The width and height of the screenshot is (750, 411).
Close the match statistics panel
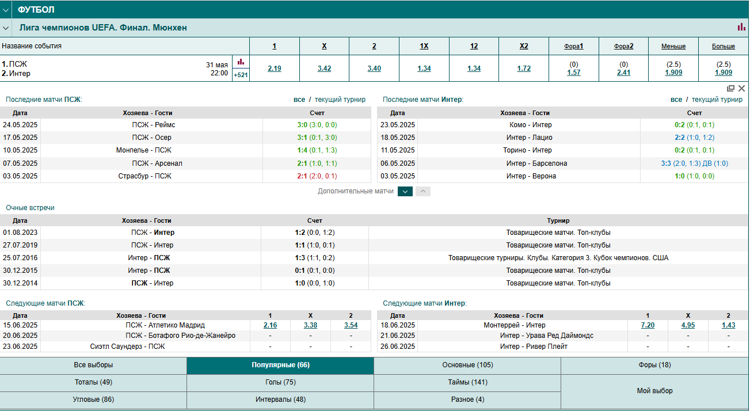(741, 88)
